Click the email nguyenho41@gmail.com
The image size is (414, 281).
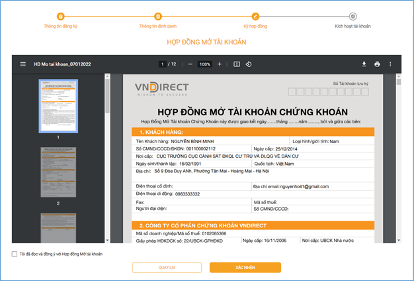pos(304,186)
